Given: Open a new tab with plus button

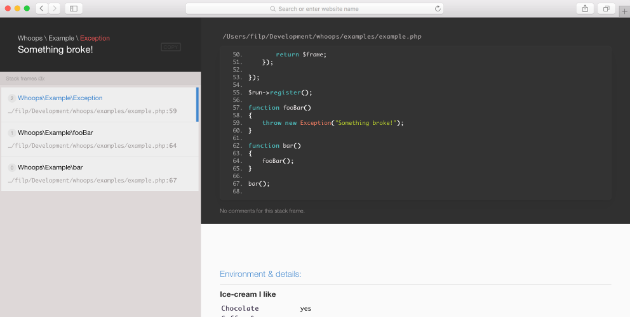Looking at the screenshot, I should point(624,11).
